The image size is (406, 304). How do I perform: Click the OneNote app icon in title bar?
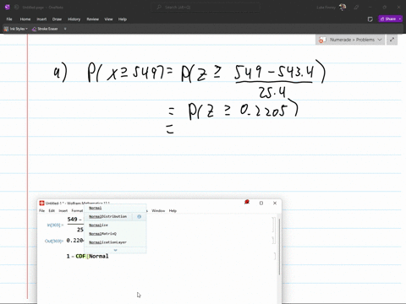pyautogui.click(x=8, y=7)
